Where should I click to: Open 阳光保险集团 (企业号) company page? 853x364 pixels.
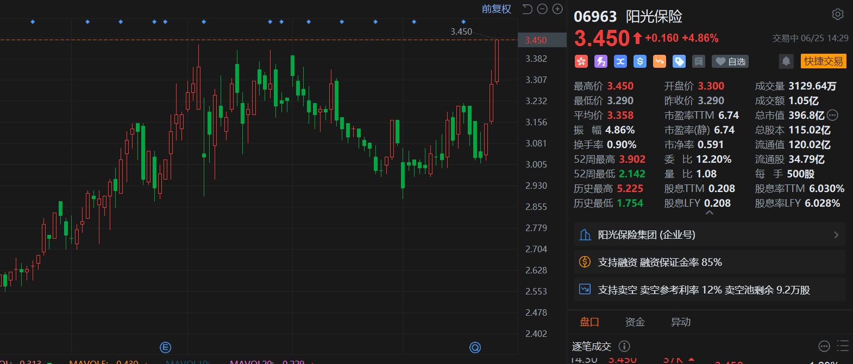(x=710, y=234)
